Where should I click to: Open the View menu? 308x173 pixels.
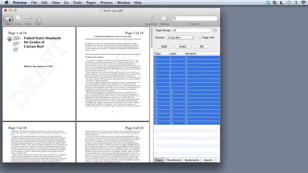pos(56,2)
